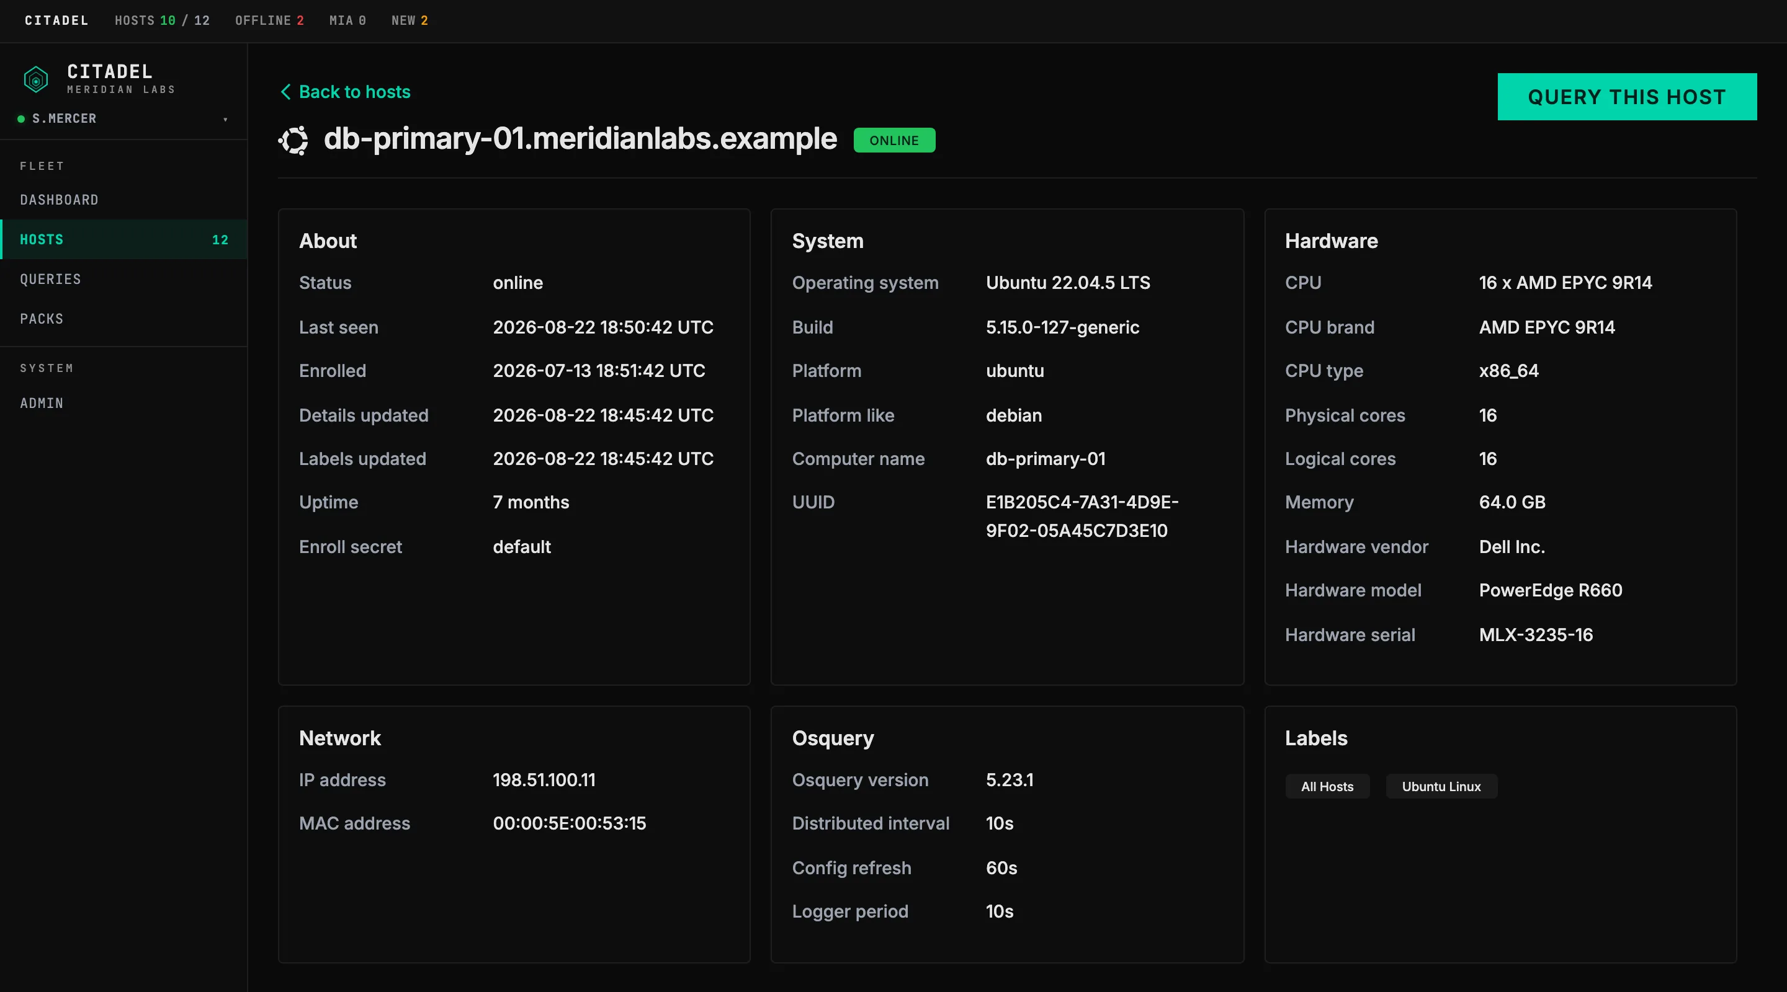Click CPU value 16 x AMD EPYC 9R14

pyautogui.click(x=1565, y=283)
